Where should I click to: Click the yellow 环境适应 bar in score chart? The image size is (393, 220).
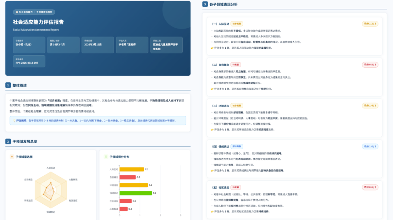(x=134, y=185)
